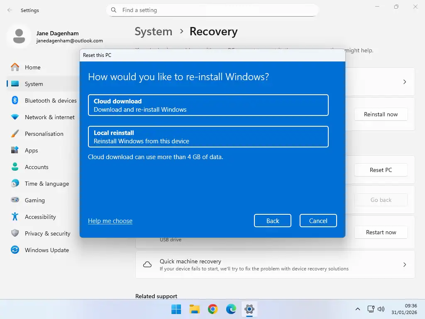Open the volume control from the tray
425x319 pixels.
pos(381,309)
